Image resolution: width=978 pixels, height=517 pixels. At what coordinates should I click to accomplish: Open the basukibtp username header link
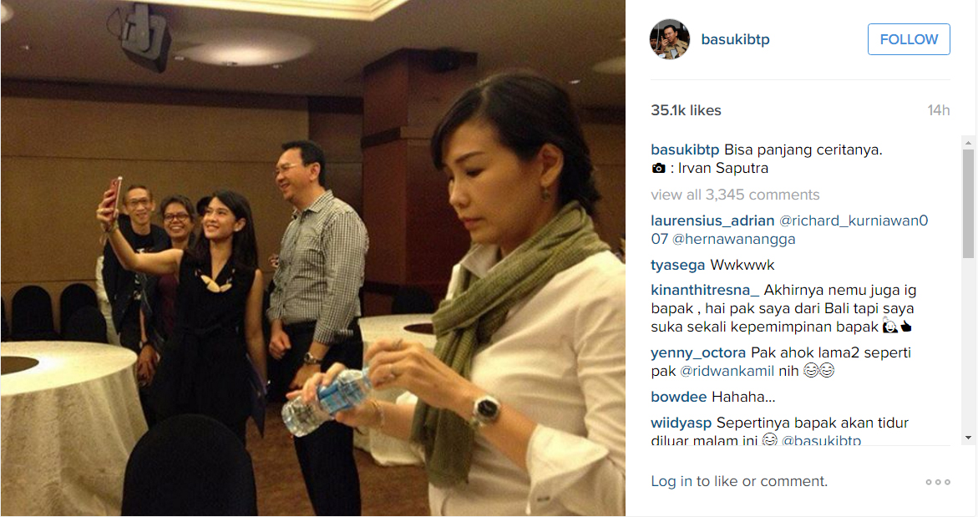pyautogui.click(x=735, y=39)
